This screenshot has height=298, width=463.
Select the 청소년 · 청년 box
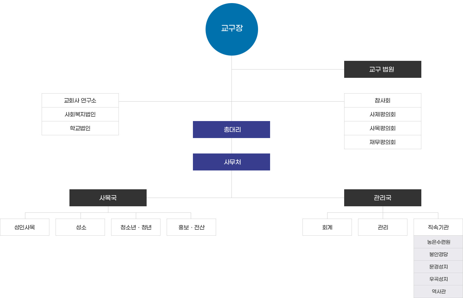point(136,227)
